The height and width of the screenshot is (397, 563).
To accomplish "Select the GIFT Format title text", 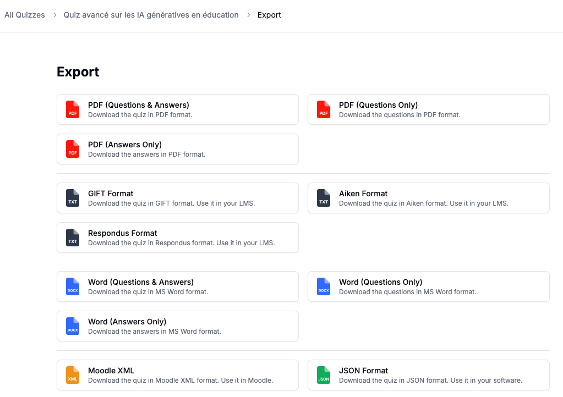I will coord(111,194).
